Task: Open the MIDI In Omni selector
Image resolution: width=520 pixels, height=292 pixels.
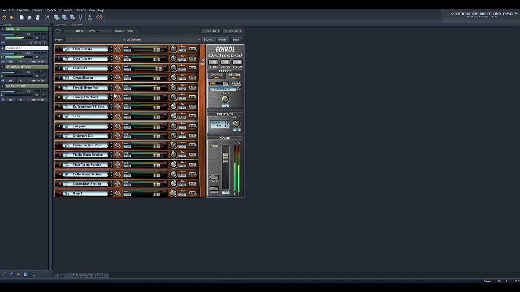Action: pos(88,31)
